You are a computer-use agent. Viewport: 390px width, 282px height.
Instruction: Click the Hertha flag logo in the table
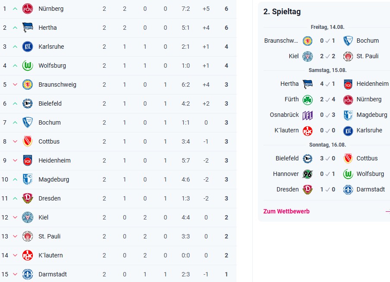pyautogui.click(x=27, y=28)
